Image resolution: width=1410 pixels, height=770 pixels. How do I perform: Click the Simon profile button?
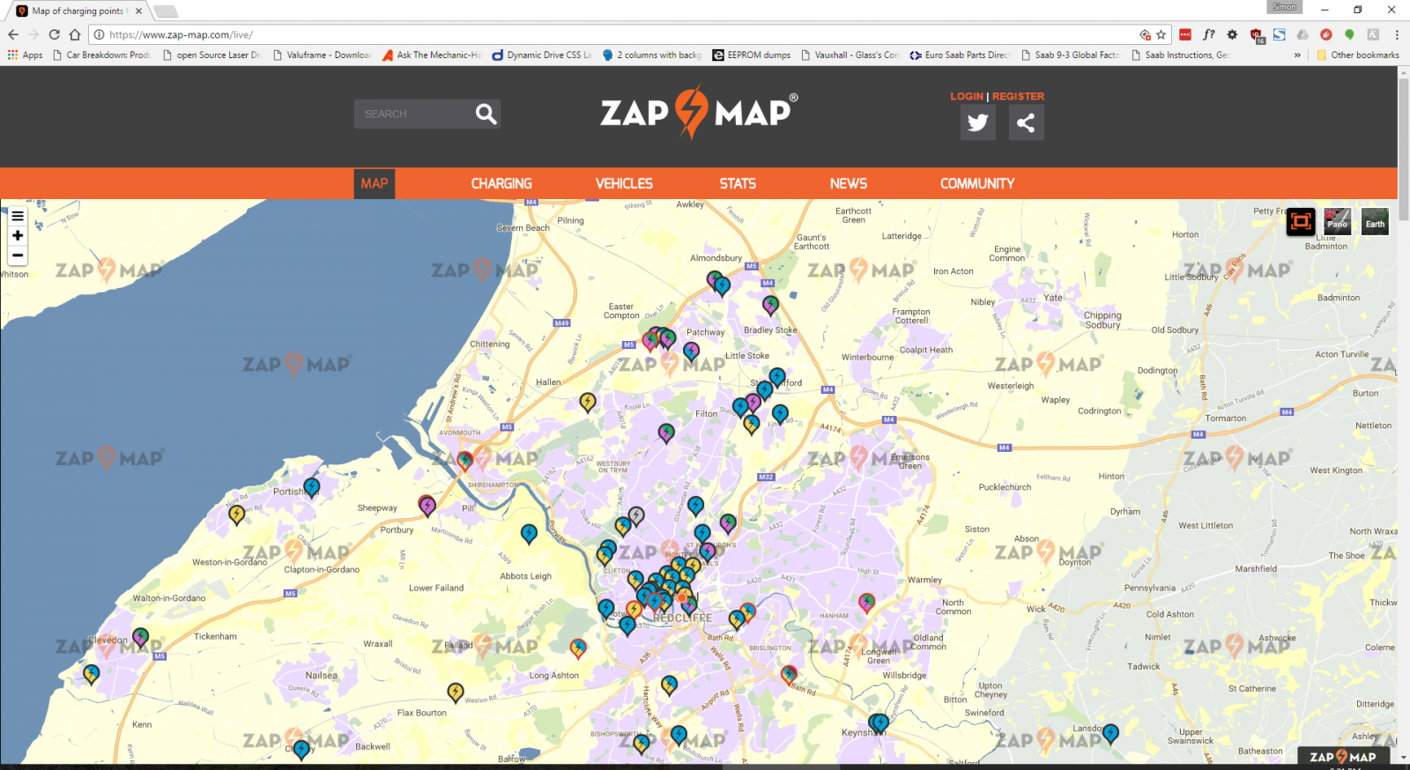click(1284, 7)
